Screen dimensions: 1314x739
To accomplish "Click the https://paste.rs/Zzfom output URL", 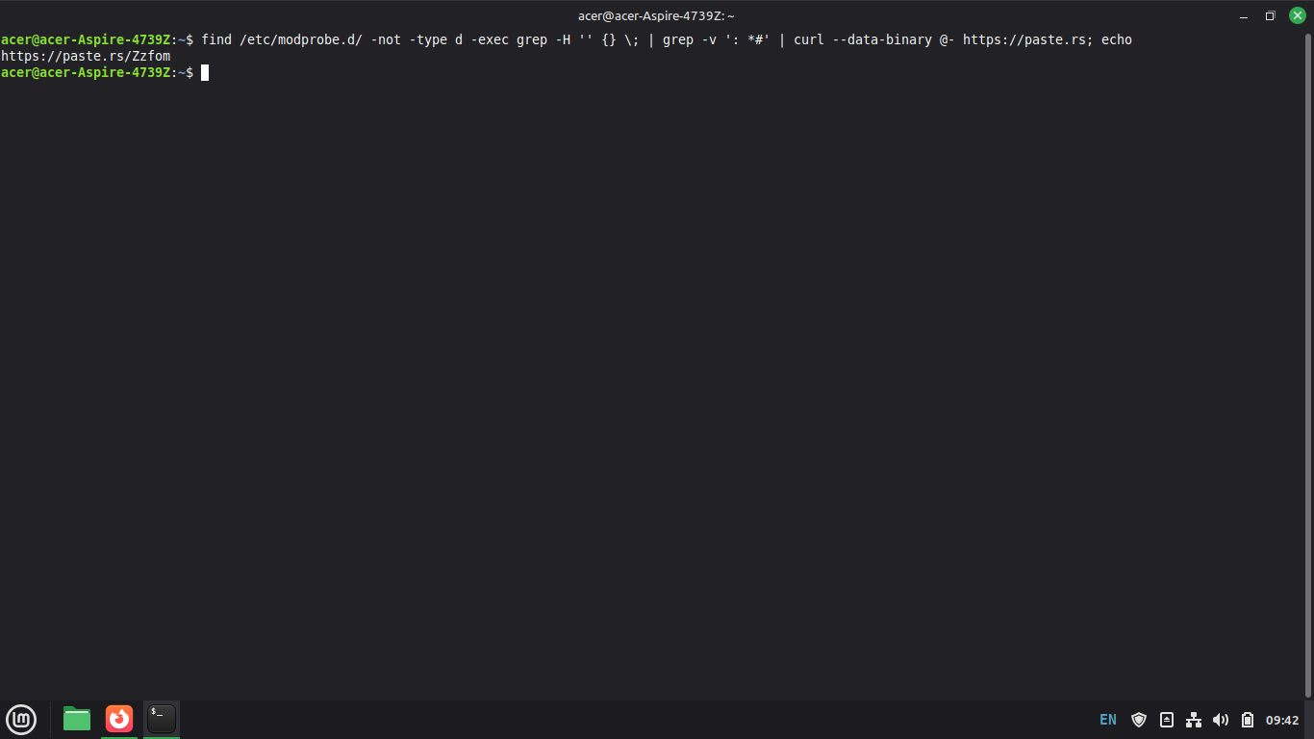I will [86, 56].
